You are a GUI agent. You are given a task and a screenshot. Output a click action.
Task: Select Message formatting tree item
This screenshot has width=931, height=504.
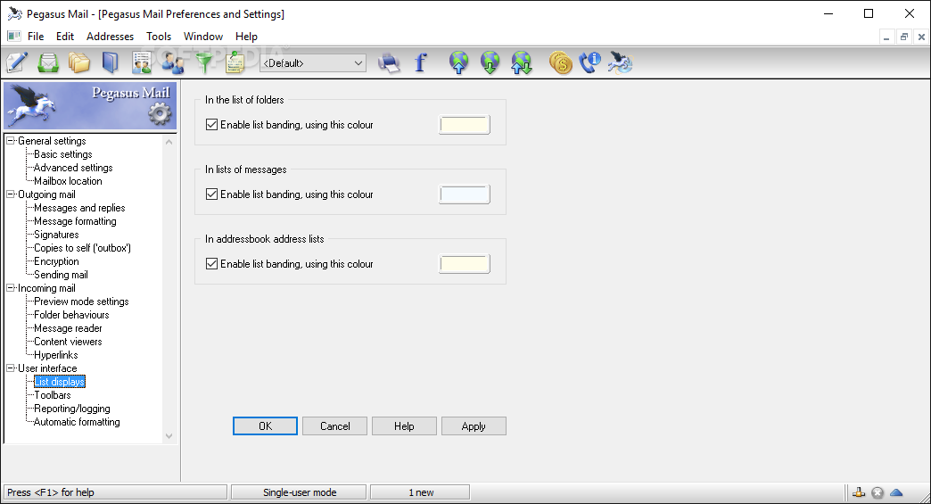pos(75,221)
